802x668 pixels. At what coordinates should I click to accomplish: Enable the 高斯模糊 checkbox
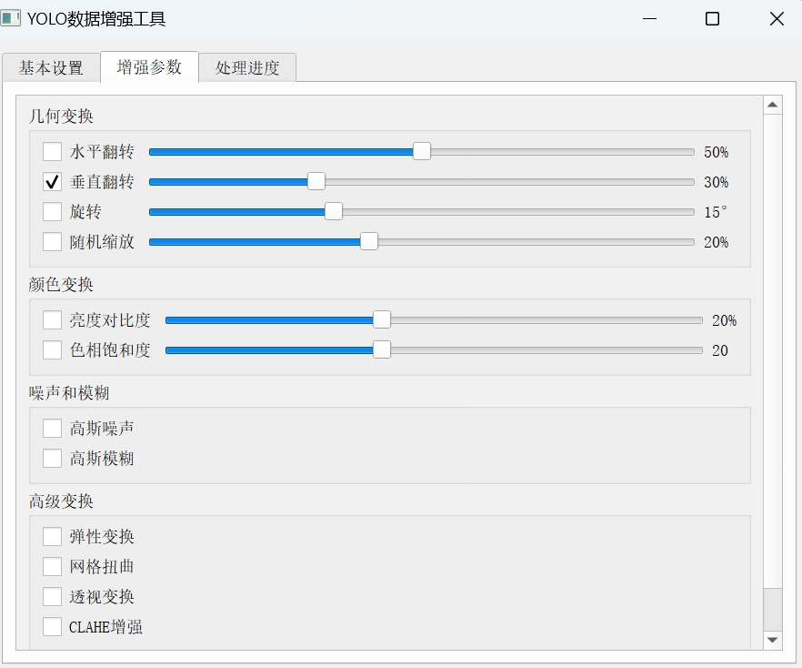point(53,459)
